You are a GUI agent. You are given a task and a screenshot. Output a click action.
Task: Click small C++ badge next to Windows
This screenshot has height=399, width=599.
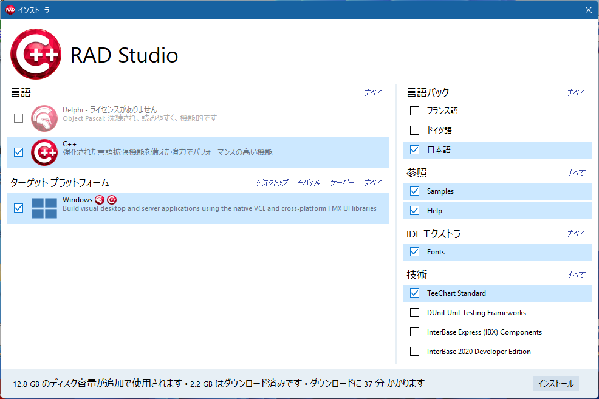(112, 200)
